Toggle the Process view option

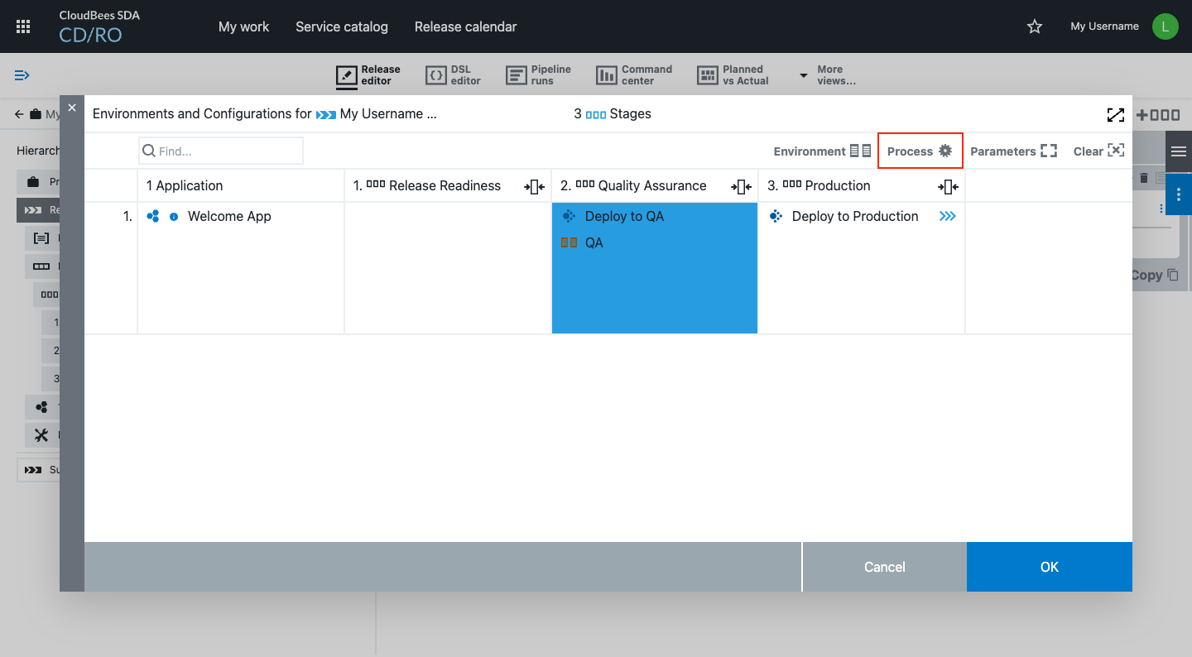tap(920, 151)
